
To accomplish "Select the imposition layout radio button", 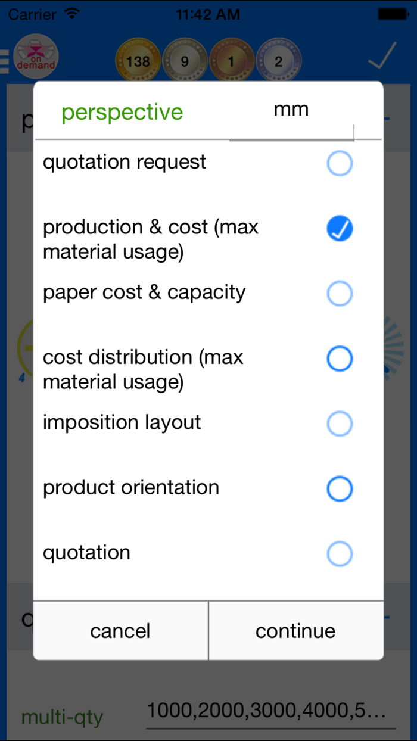I will tap(340, 424).
